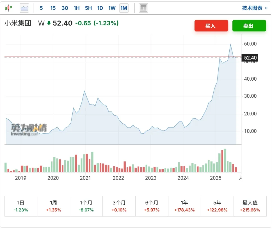
Task: Set interval to 5H
Action: 88,8
